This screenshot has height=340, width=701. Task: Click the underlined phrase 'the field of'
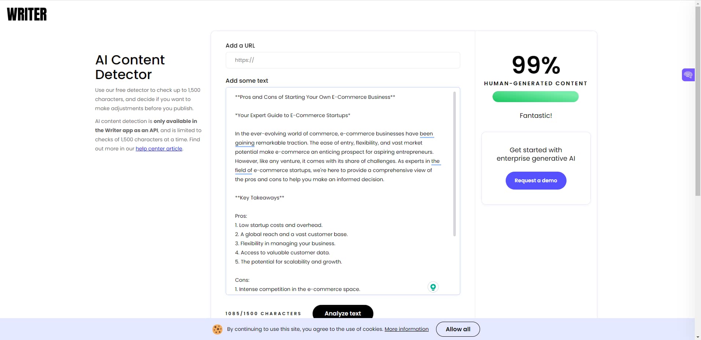[x=243, y=170]
